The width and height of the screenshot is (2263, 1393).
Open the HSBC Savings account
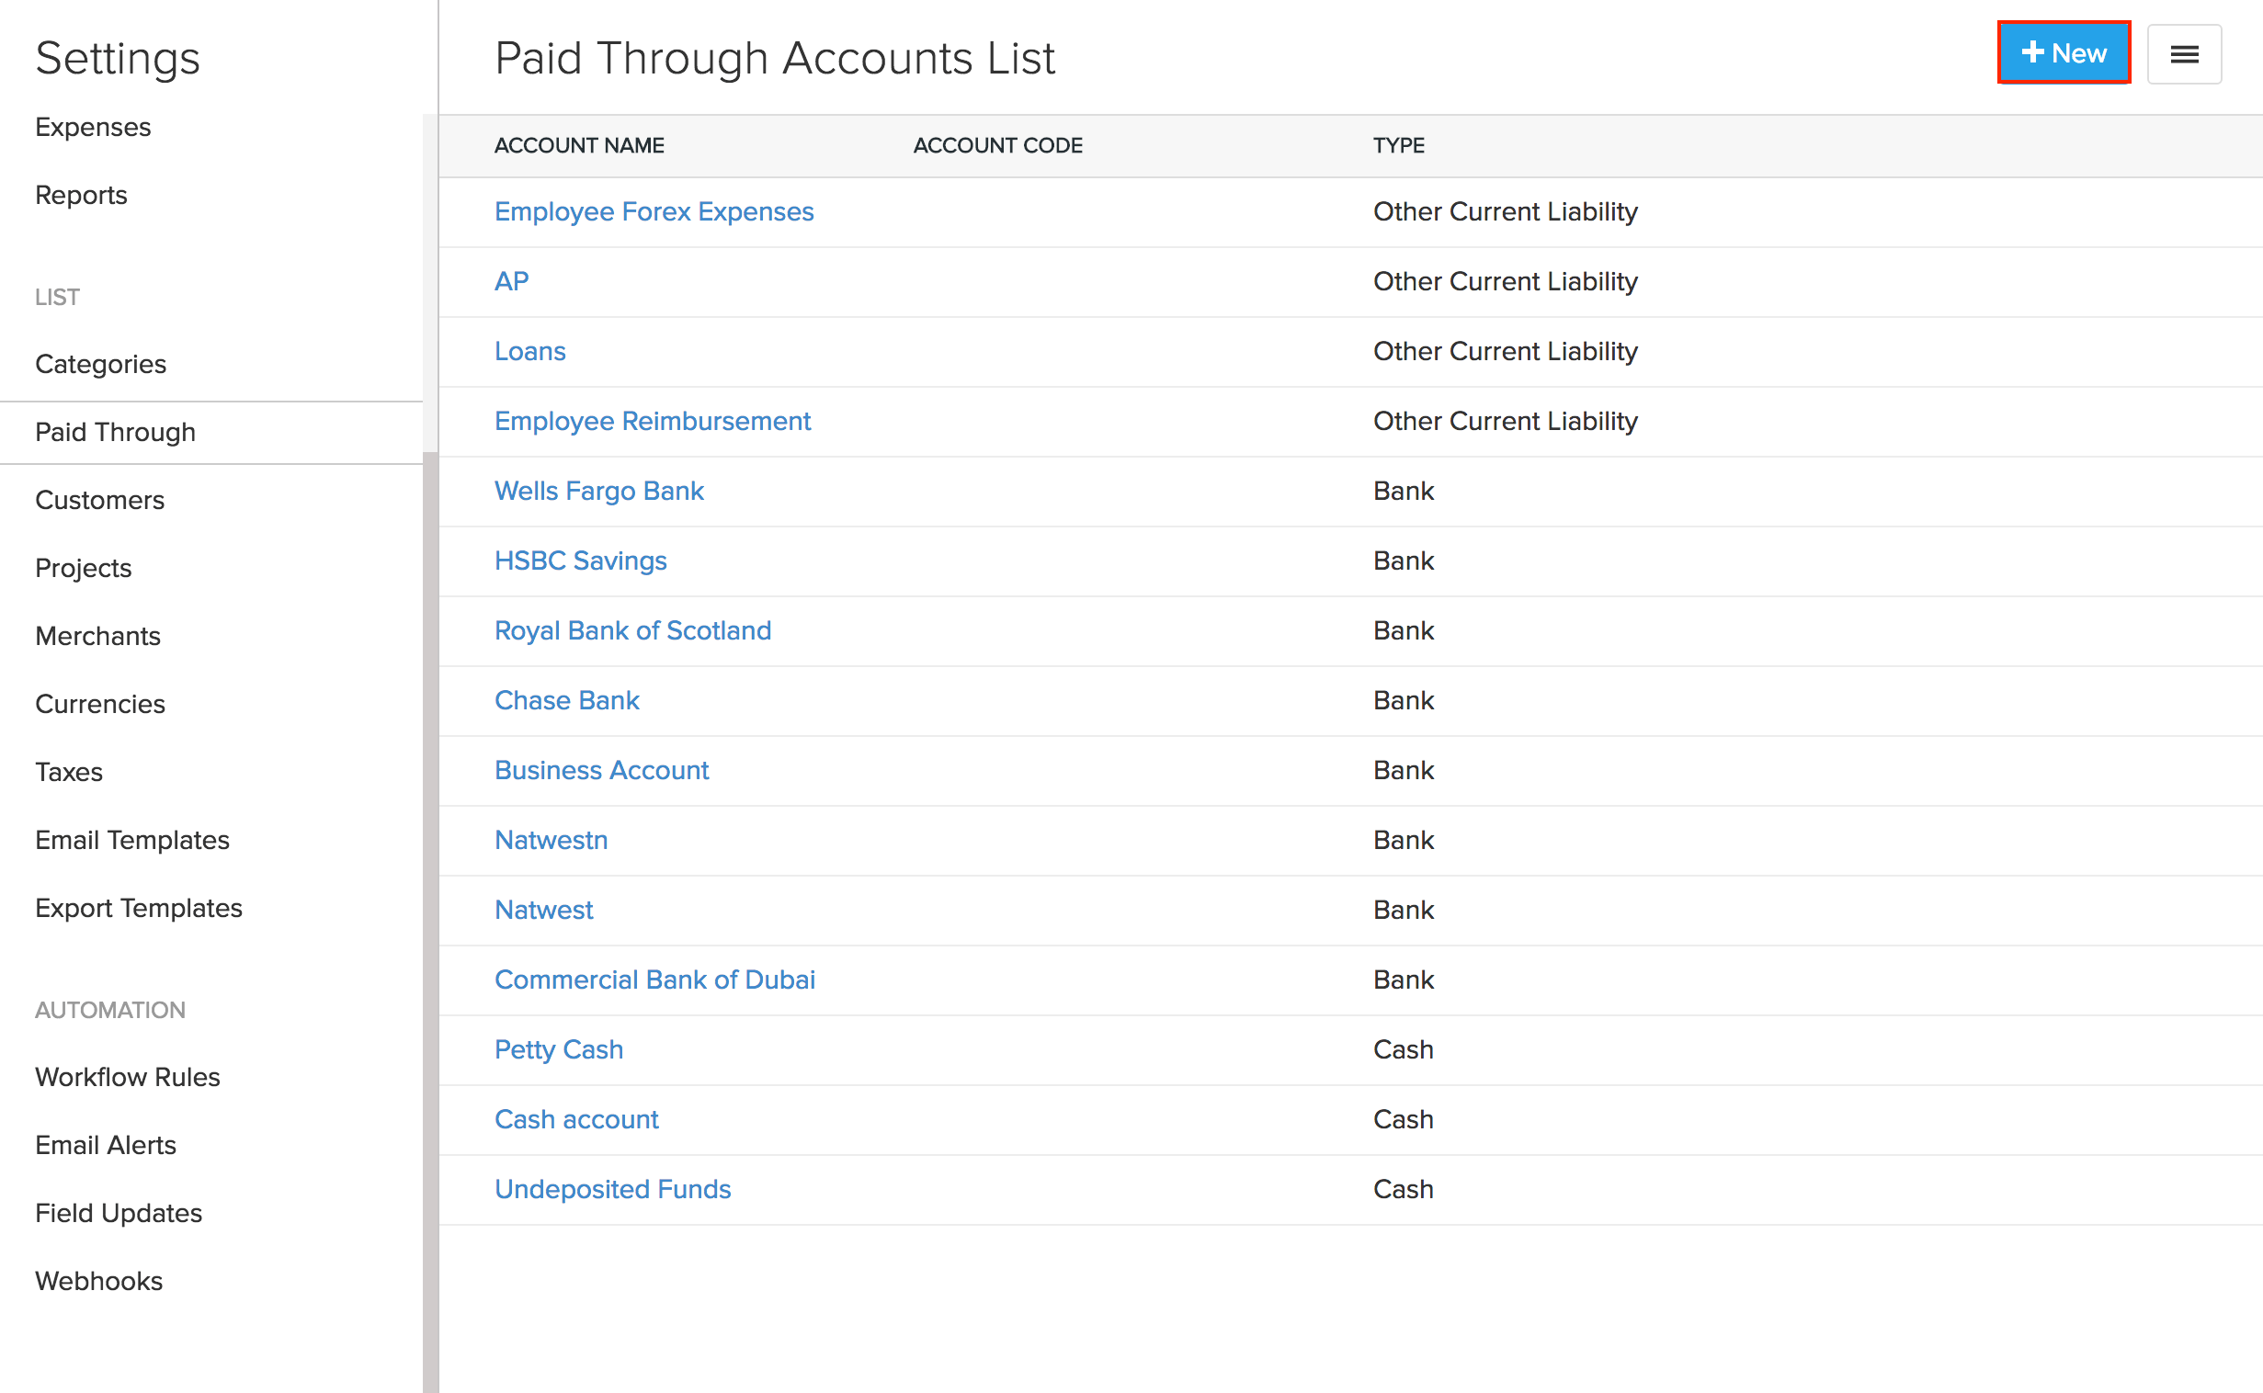581,561
